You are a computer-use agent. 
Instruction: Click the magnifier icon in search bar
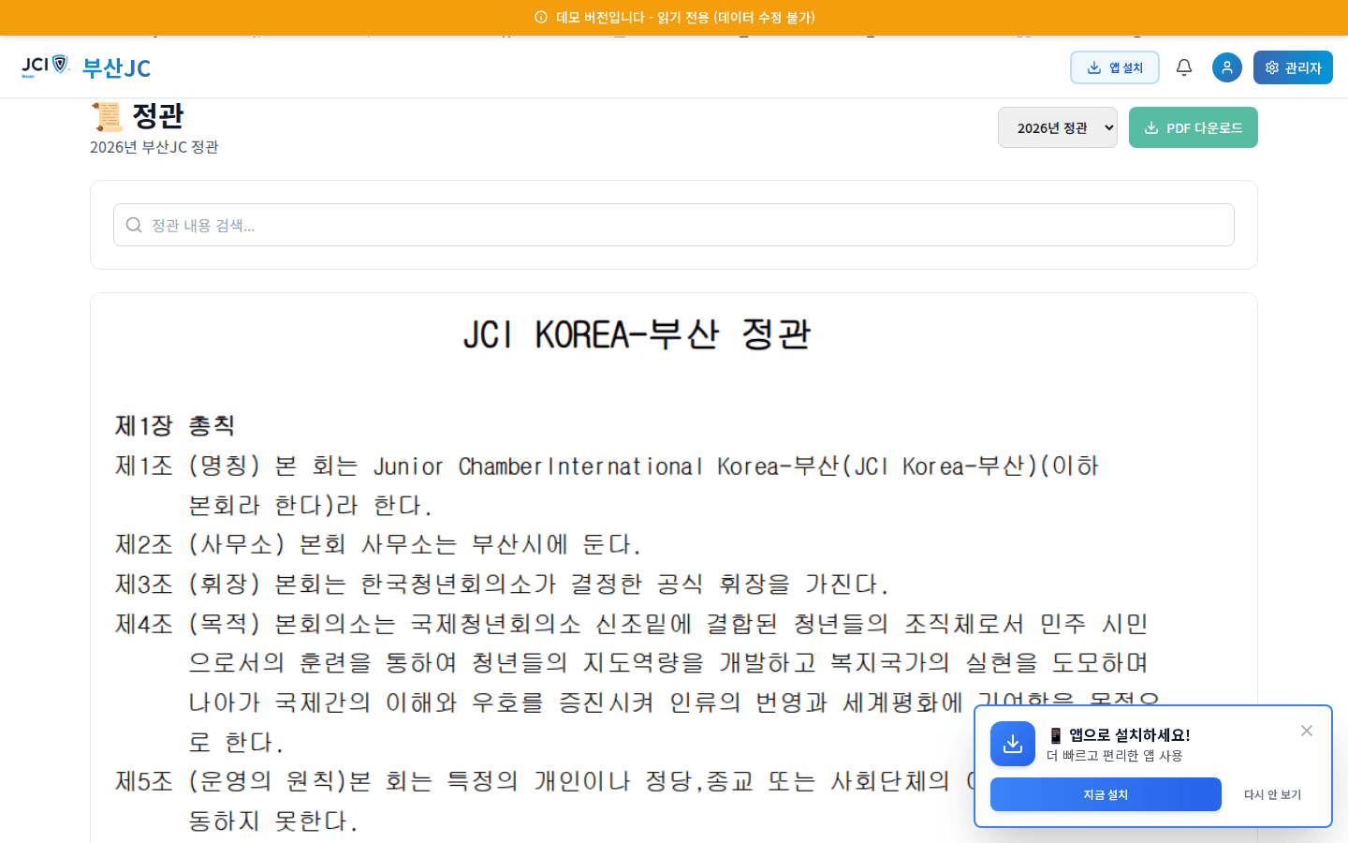(133, 225)
